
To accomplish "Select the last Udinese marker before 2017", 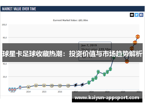I will (68, 86).
